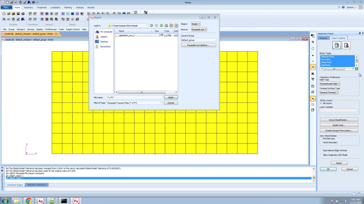Enable Equivalence Edge Vertices checkbox
Screen dimensions: 364x204
pos(321,151)
